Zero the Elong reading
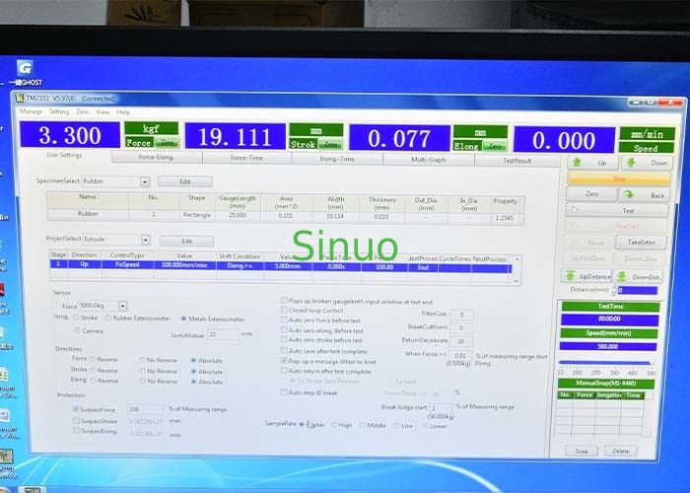 [x=495, y=146]
